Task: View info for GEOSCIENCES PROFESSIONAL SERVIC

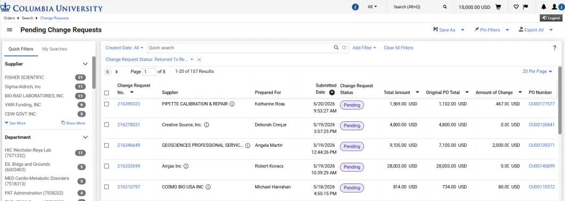Action: click(x=248, y=145)
